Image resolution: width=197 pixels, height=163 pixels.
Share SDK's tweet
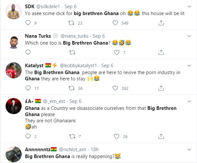coord(161,23)
